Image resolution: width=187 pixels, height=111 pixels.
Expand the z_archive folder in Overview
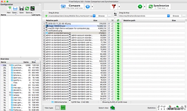tap(10, 65)
